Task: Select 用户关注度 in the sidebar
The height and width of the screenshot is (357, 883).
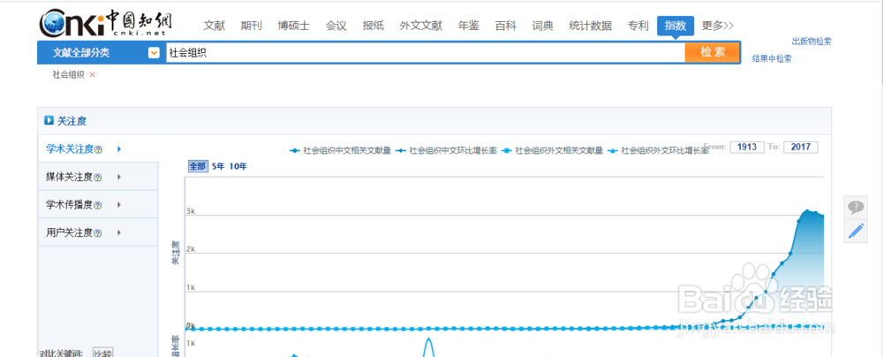Action: [69, 233]
